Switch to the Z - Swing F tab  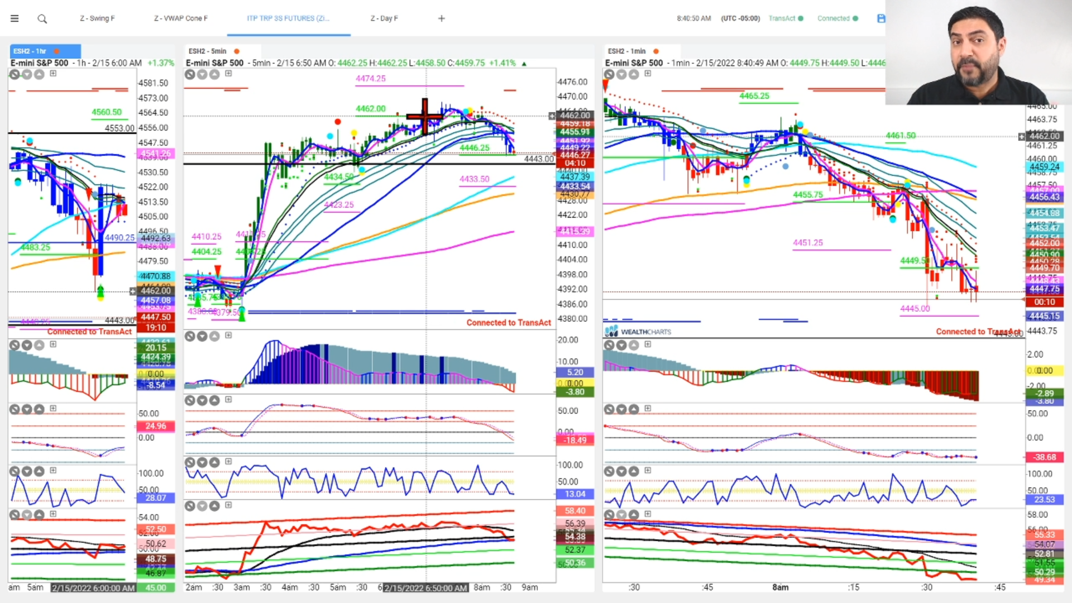click(x=97, y=18)
